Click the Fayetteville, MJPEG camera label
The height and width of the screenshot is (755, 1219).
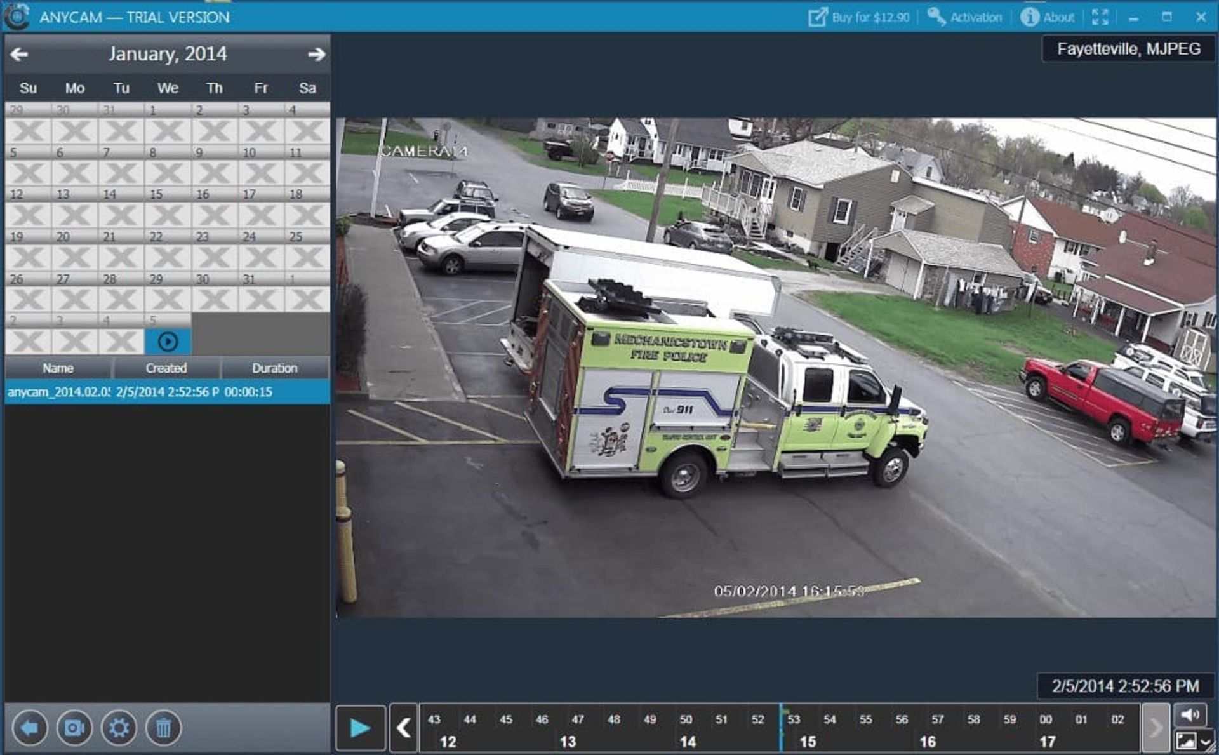click(1128, 49)
